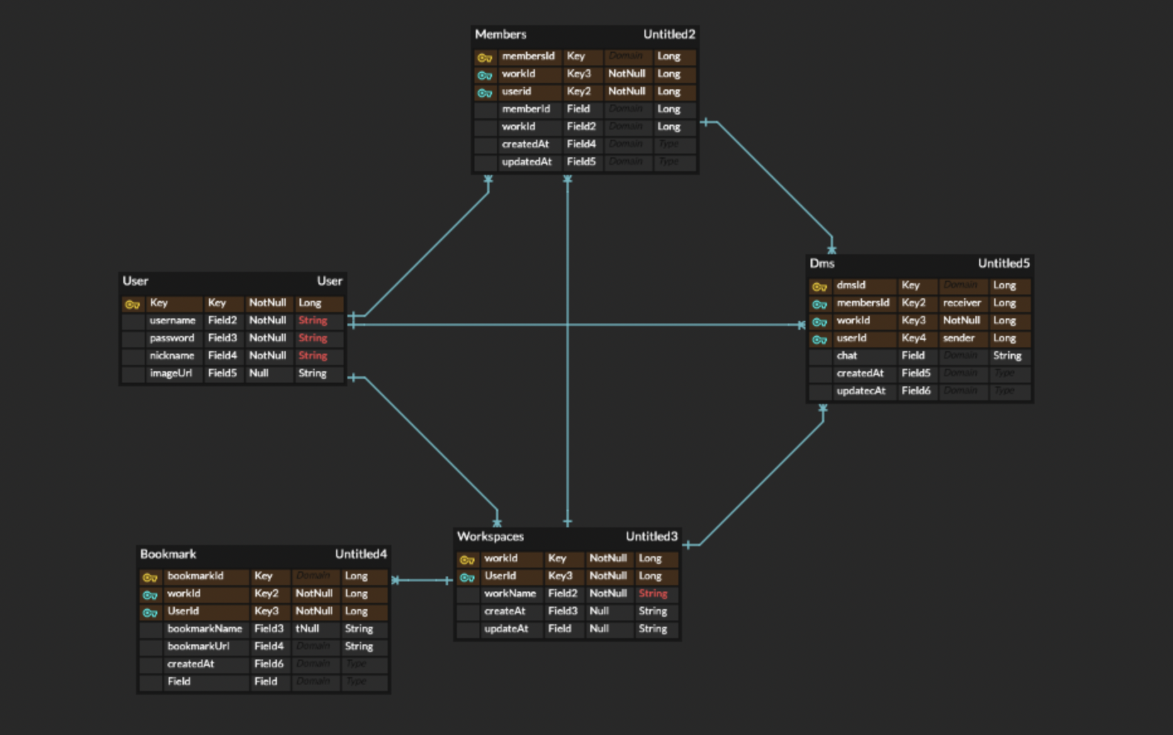Click the key icon next to userId in Dms

point(819,339)
